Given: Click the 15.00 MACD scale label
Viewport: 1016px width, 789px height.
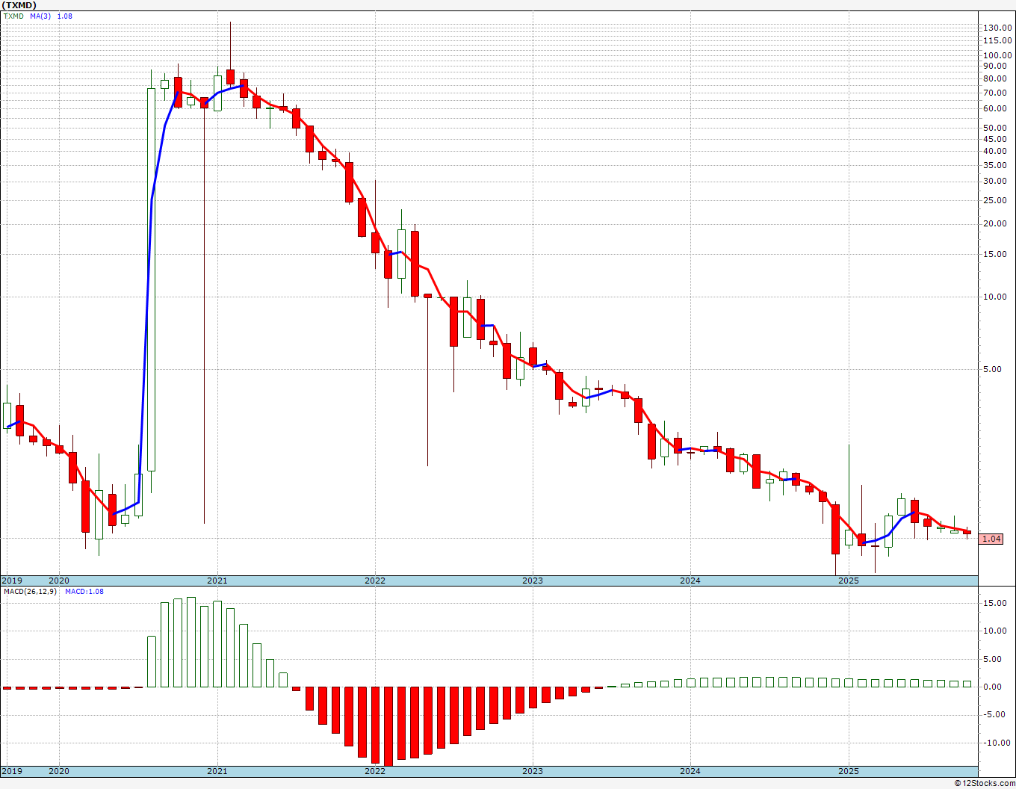Looking at the screenshot, I should pos(994,603).
